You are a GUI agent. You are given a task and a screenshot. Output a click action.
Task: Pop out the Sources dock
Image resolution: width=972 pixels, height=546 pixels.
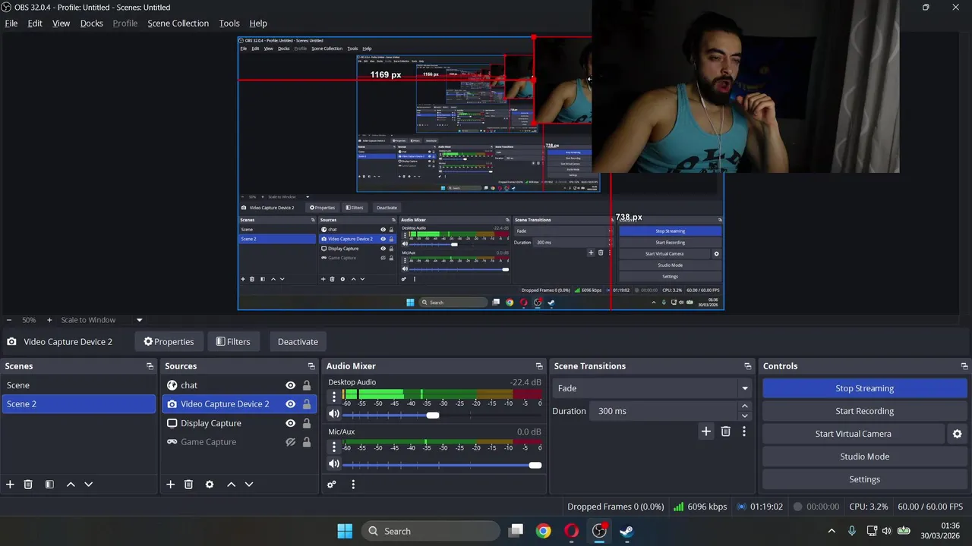(x=310, y=366)
